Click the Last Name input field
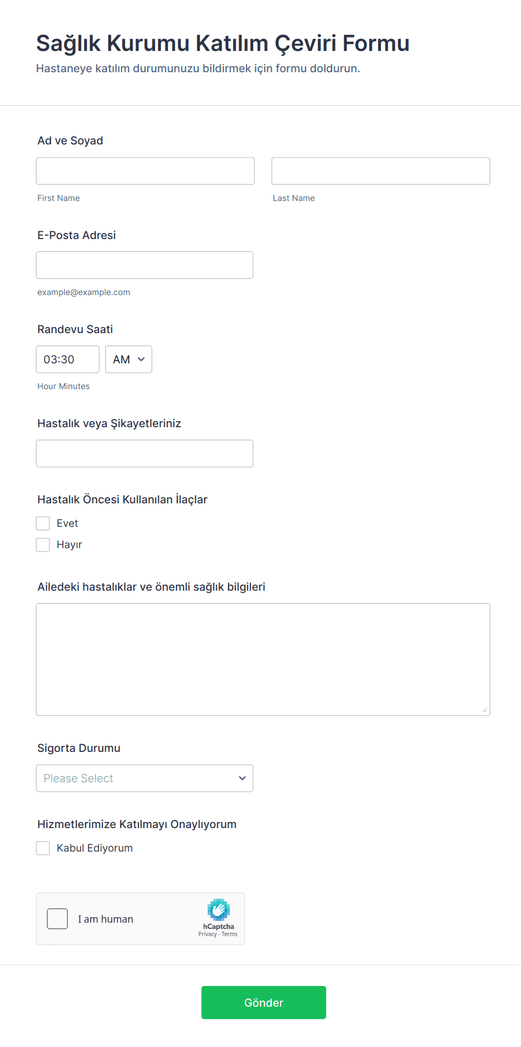This screenshot has height=1047, width=521. tap(380, 171)
